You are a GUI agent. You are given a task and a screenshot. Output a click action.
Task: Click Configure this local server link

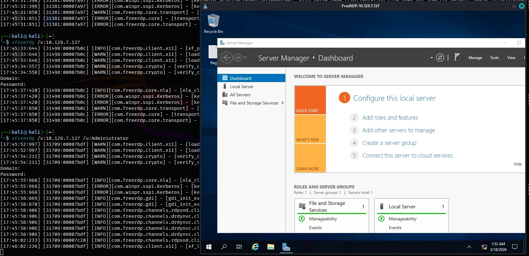[394, 98]
